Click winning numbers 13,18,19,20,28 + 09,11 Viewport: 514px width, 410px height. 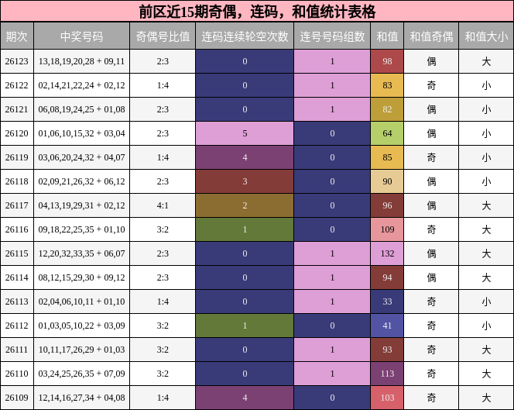tap(81, 61)
